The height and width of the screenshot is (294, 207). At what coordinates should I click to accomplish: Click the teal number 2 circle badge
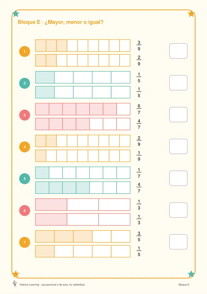[25, 83]
